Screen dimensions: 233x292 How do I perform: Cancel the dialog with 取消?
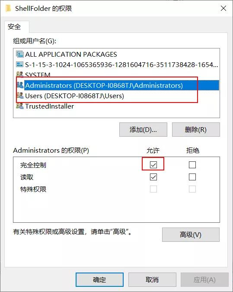coord(152,280)
